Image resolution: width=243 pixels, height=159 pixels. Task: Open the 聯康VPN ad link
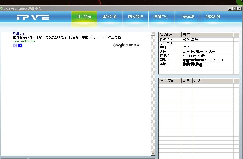point(19,34)
